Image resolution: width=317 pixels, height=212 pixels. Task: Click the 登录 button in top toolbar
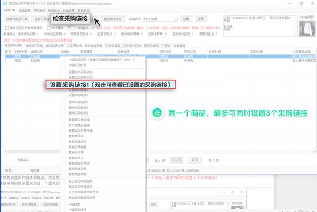click(201, 19)
